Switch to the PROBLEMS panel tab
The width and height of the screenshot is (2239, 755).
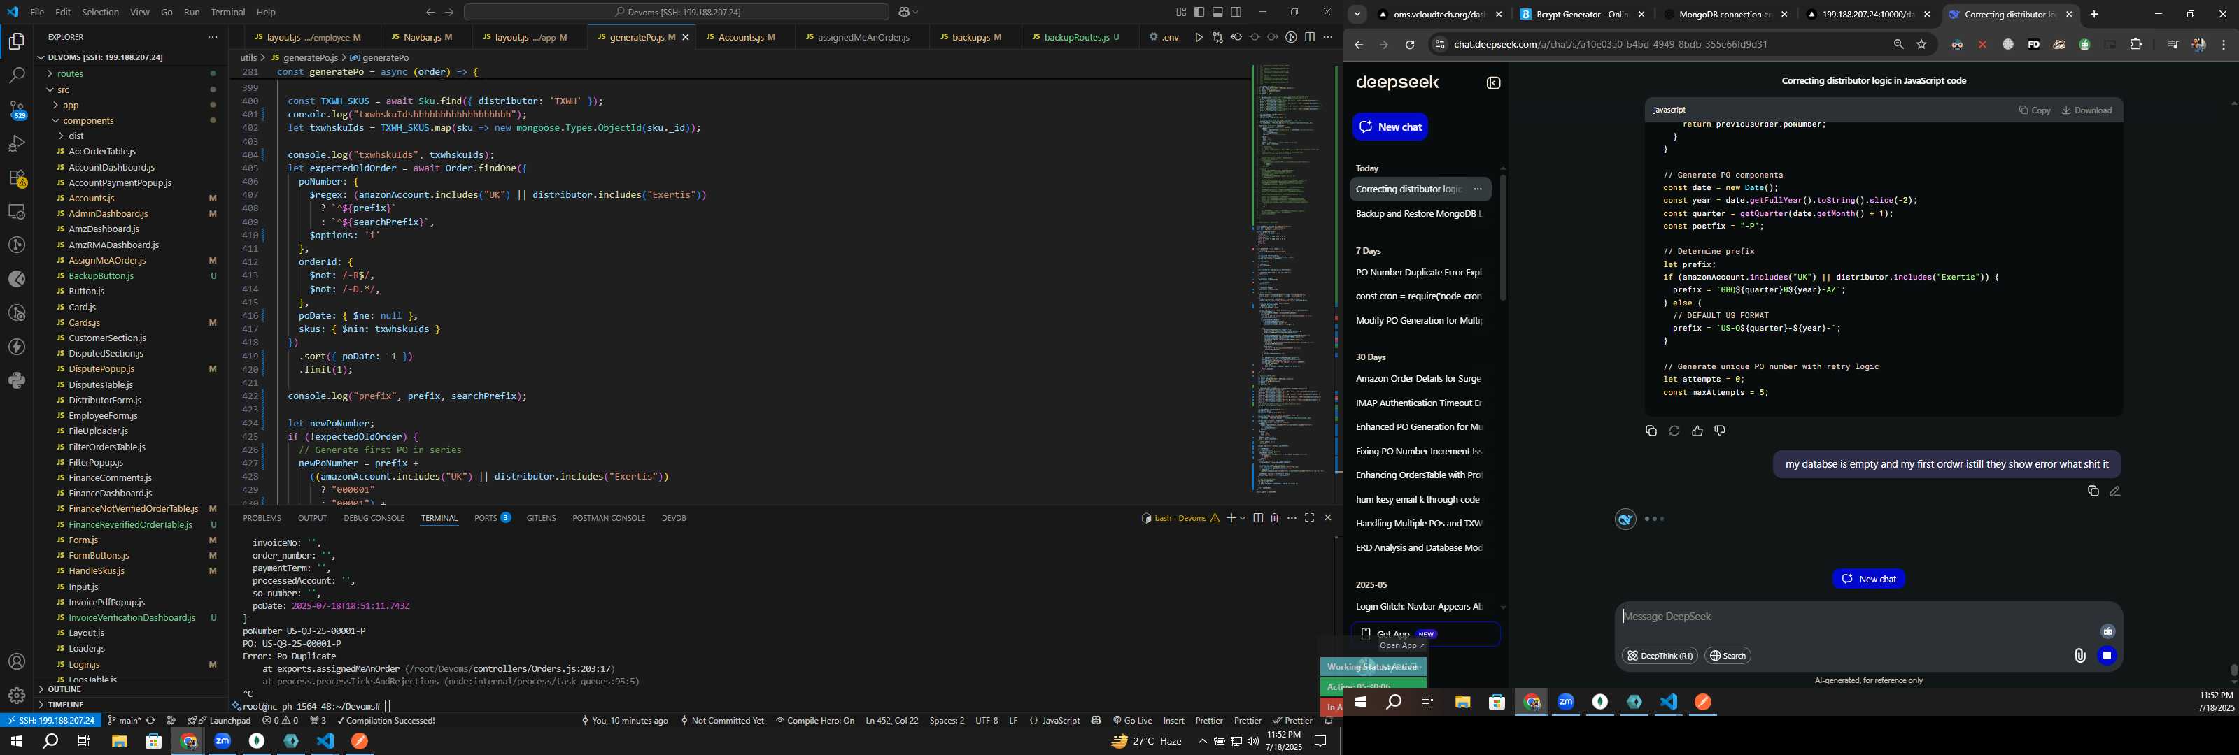point(262,518)
